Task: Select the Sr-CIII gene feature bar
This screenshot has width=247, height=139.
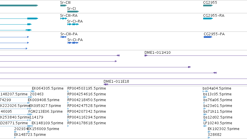Action: (x=64, y=5)
